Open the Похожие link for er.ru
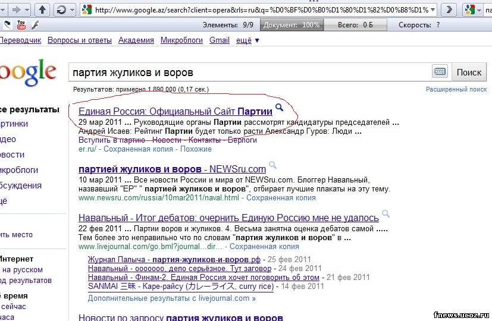The height and width of the screenshot is (321, 492). (196, 149)
